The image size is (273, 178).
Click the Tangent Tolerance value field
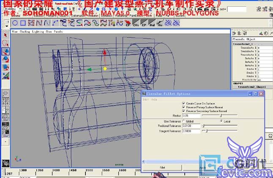point(191,131)
